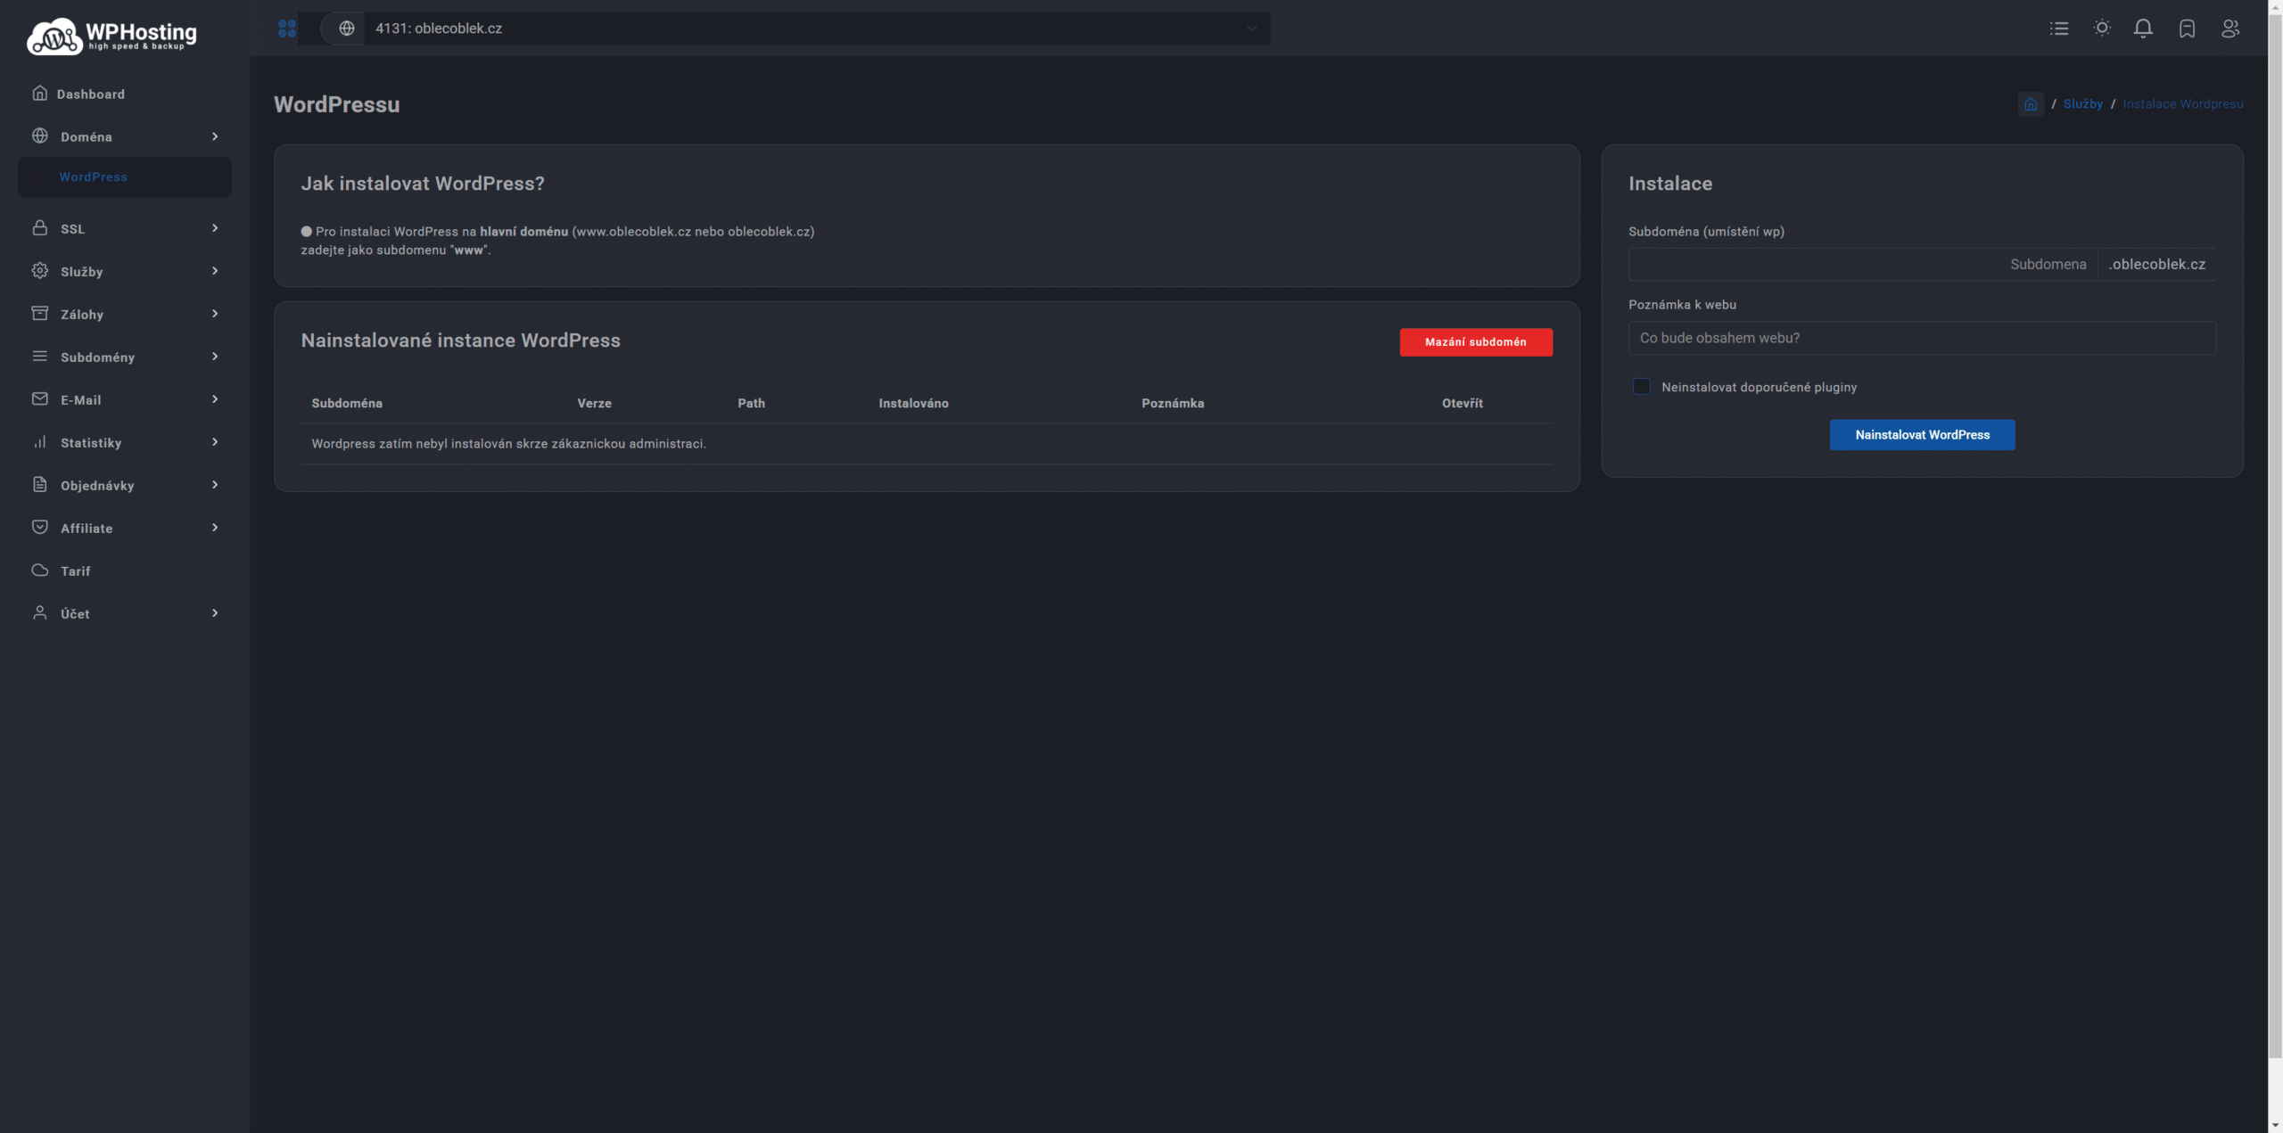Click the bookmark icon in header
Screen dimensions: 2283x1133
click(x=2187, y=29)
